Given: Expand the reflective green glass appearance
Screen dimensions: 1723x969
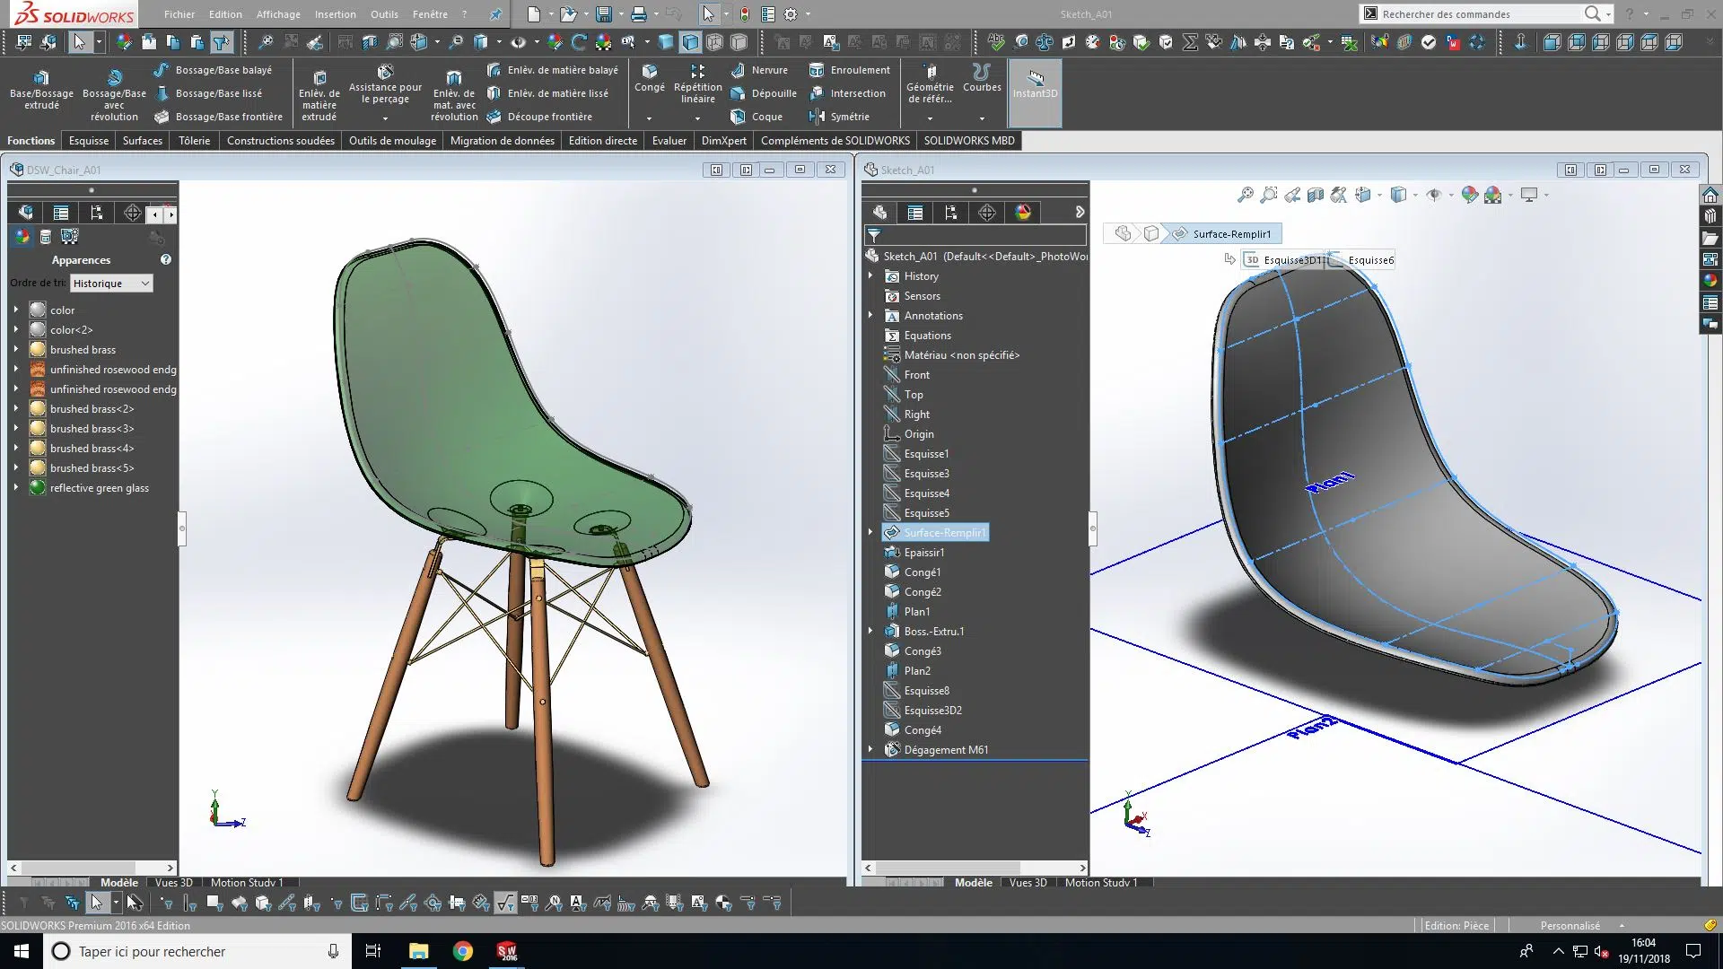Looking at the screenshot, I should pos(15,487).
